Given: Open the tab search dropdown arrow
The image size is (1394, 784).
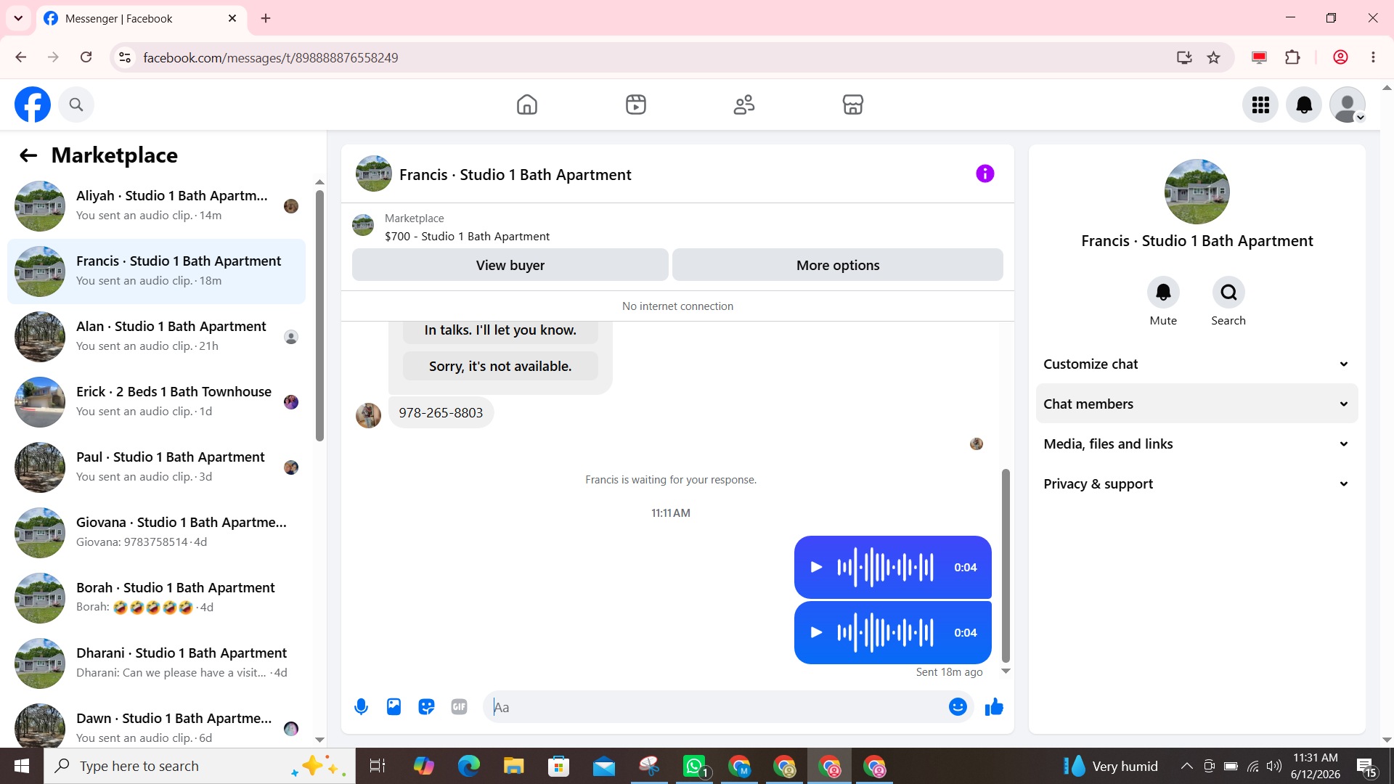Looking at the screenshot, I should [18, 18].
